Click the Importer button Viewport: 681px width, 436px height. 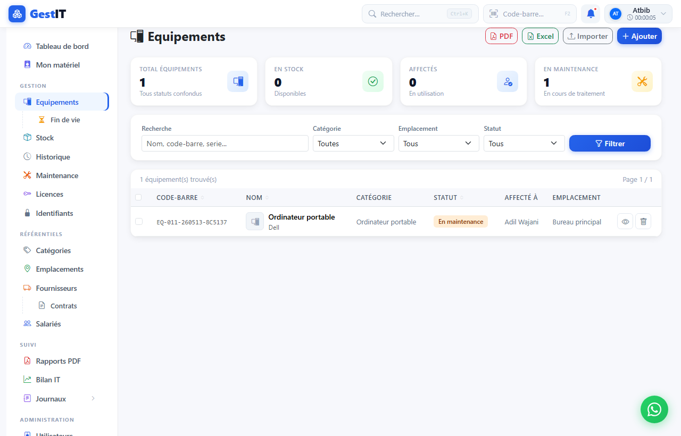(588, 36)
